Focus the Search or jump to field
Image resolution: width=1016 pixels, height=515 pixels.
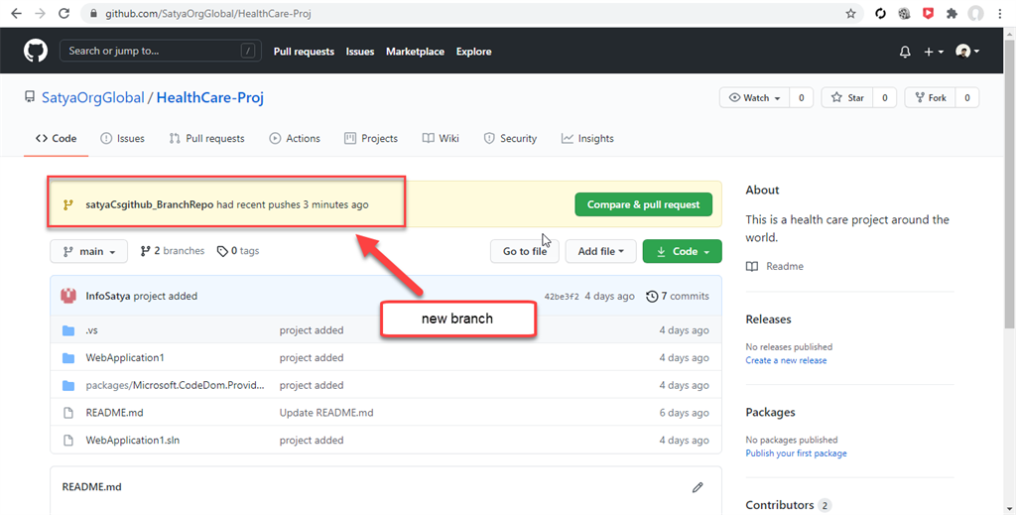[161, 51]
